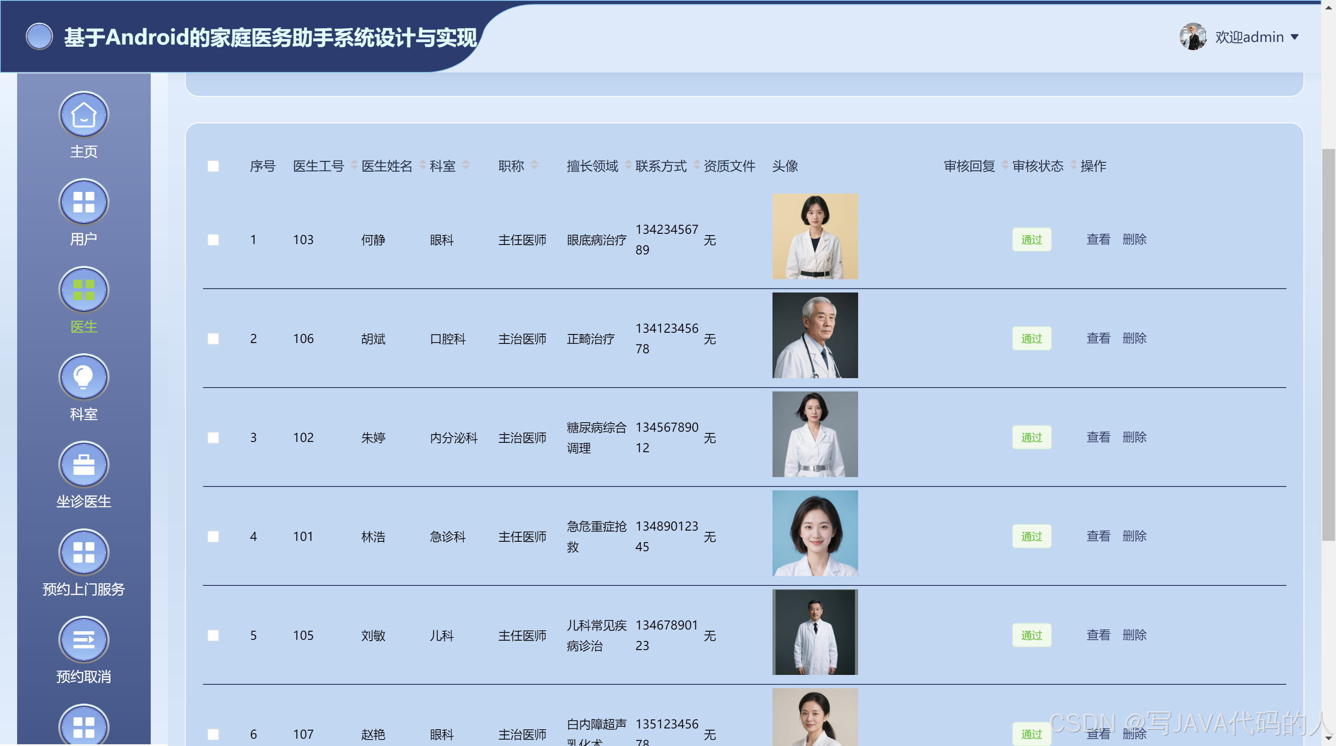The width and height of the screenshot is (1336, 746).
Task: Sort by 科室 column arrows
Action: pyautogui.click(x=466, y=165)
